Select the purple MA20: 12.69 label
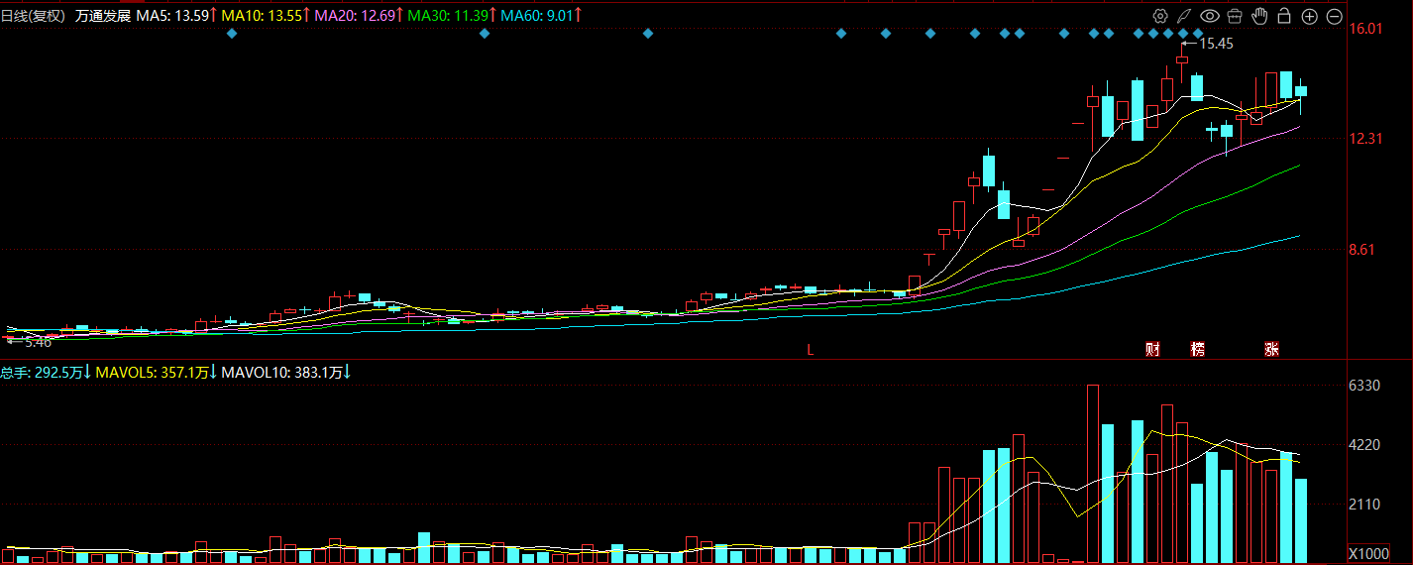Viewport: 1413px width, 565px height. tap(357, 16)
